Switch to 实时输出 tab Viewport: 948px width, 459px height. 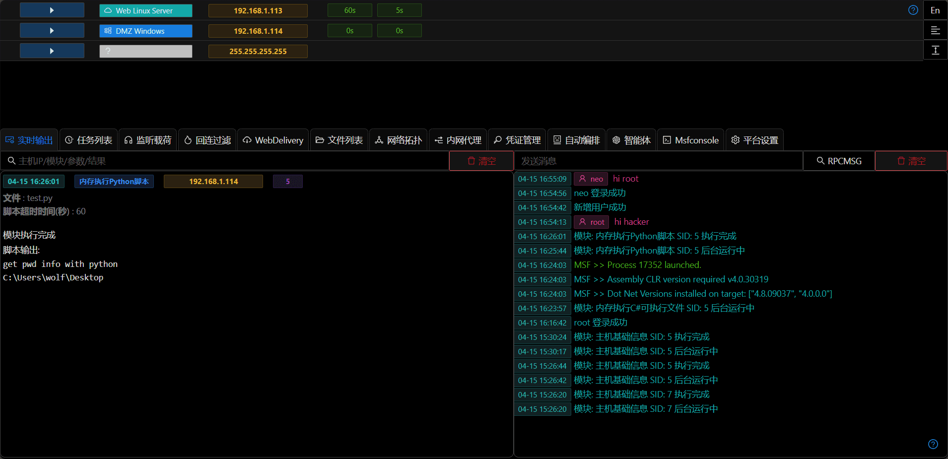(x=29, y=140)
